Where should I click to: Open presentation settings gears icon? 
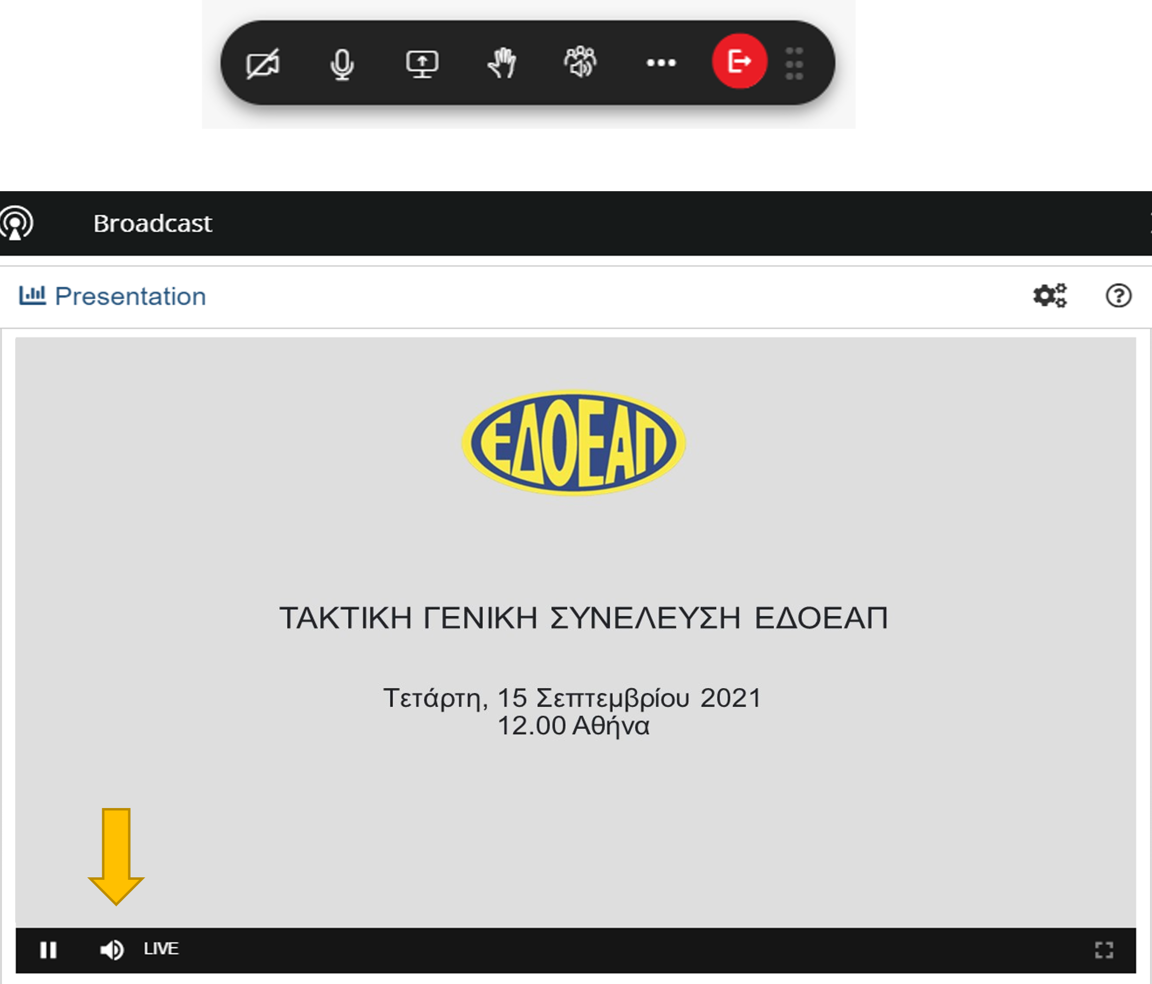1050,295
